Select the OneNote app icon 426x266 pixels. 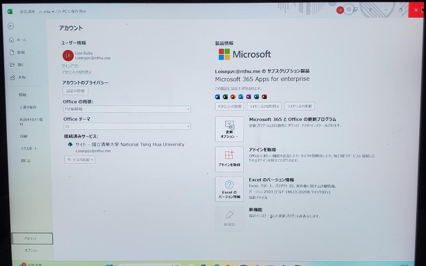(248, 96)
